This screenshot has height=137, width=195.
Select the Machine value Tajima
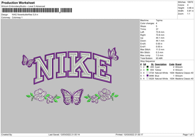159,20
